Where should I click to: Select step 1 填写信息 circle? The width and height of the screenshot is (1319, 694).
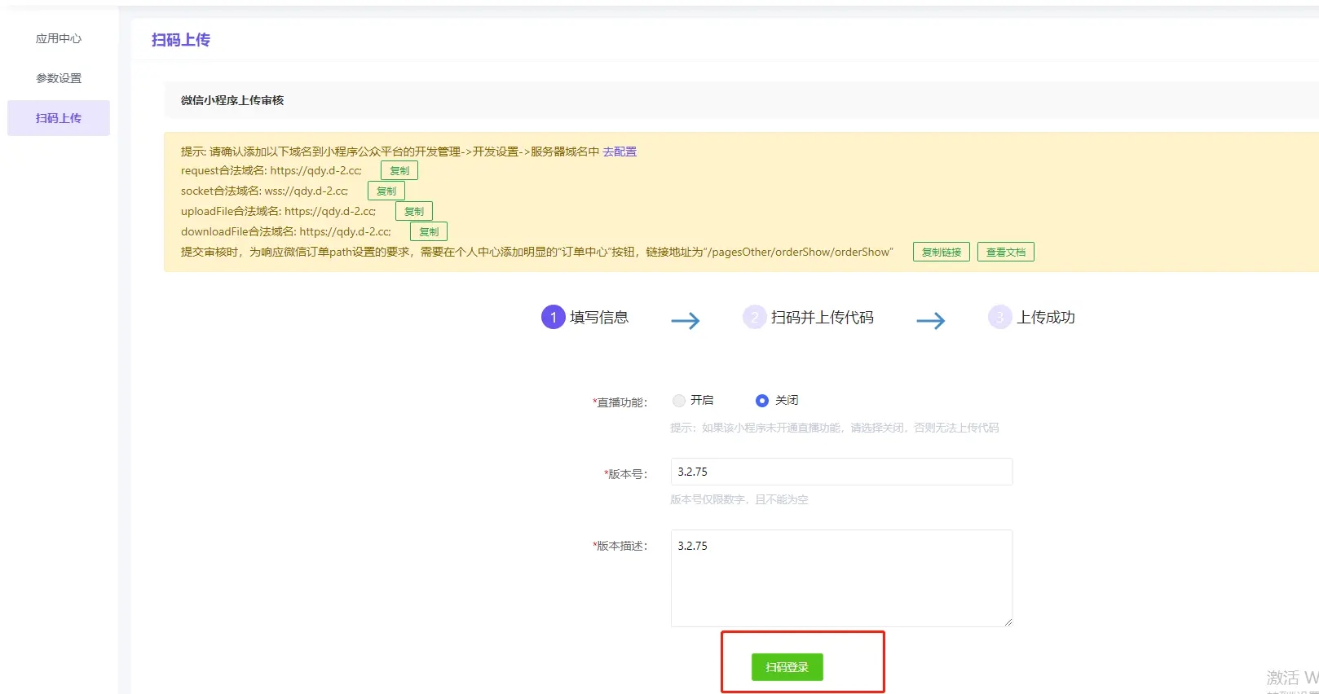(x=553, y=318)
